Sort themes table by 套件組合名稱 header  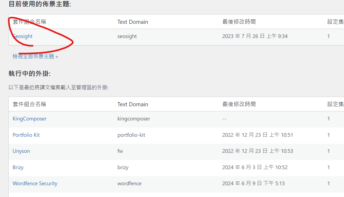pyautogui.click(x=29, y=22)
